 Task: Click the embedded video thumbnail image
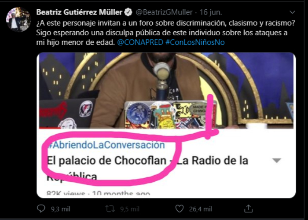(166, 91)
